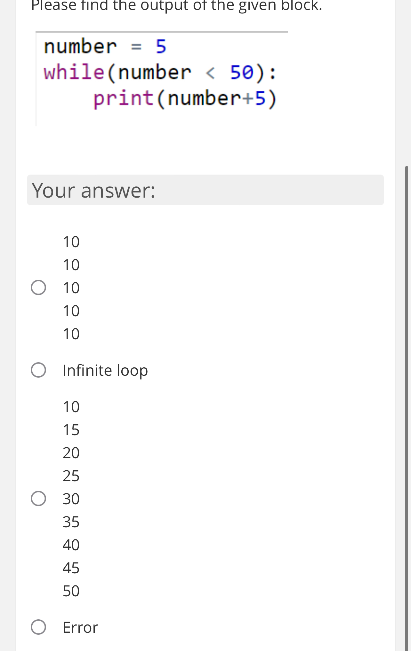The height and width of the screenshot is (651, 411).
Task: Click the while(number < 50): line of code
Action: point(159,72)
